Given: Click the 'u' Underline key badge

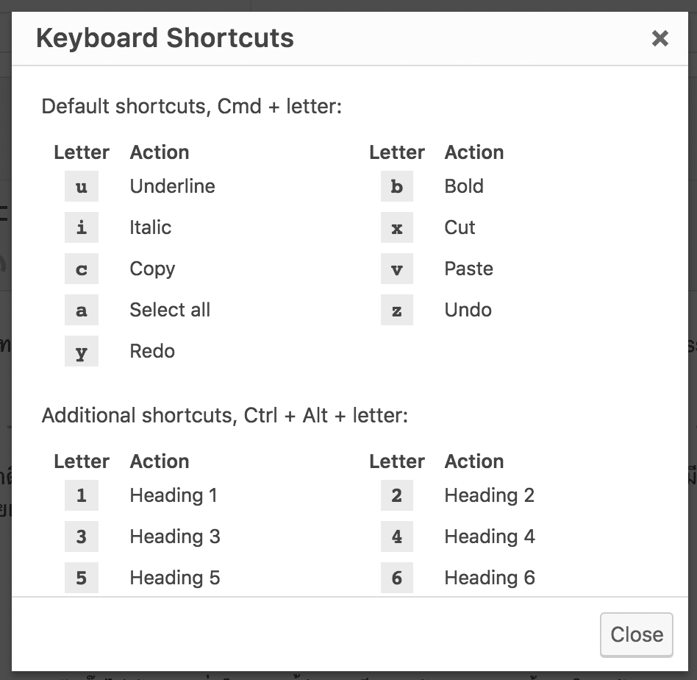Looking at the screenshot, I should coord(81,187).
